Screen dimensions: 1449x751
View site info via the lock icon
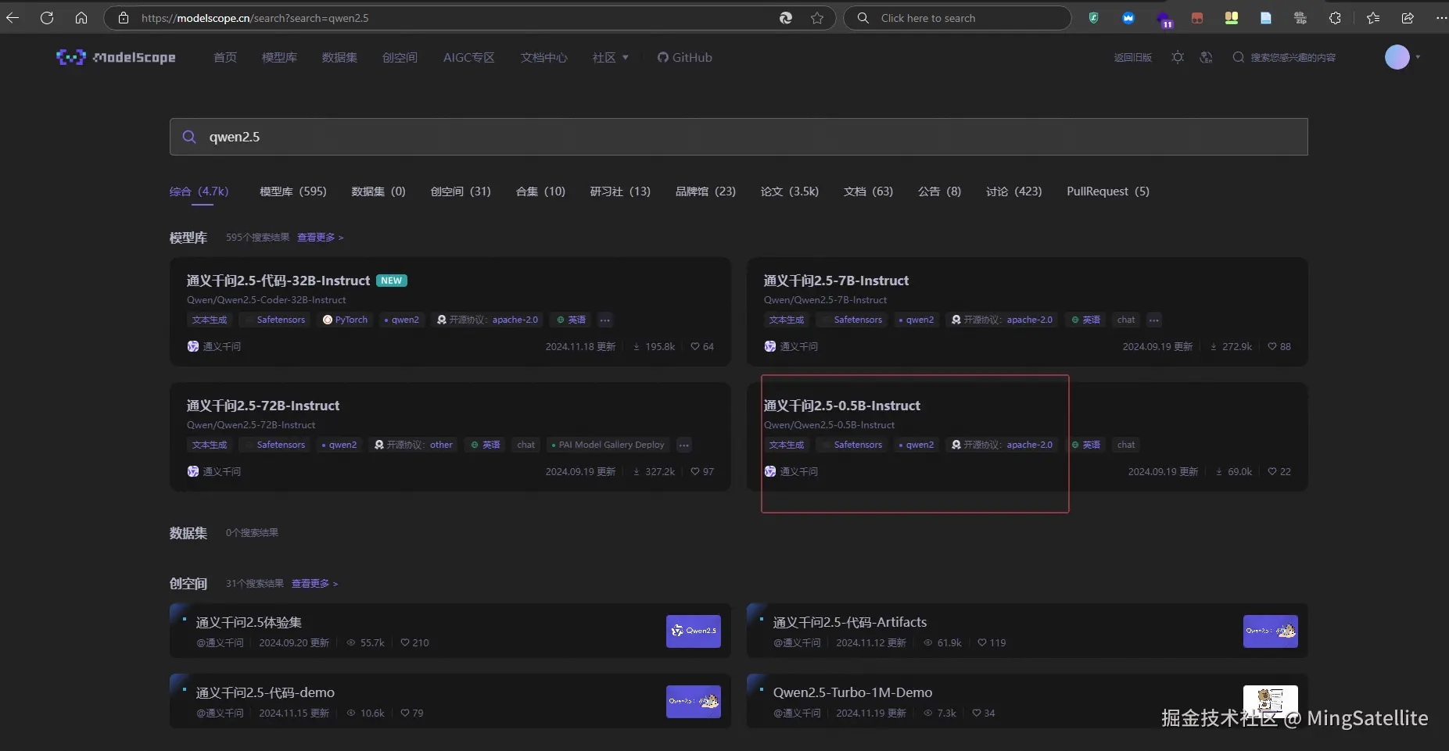[124, 18]
